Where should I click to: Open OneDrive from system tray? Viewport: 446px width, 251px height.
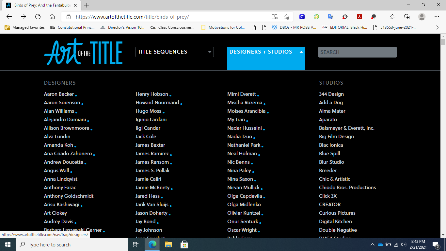(380, 244)
